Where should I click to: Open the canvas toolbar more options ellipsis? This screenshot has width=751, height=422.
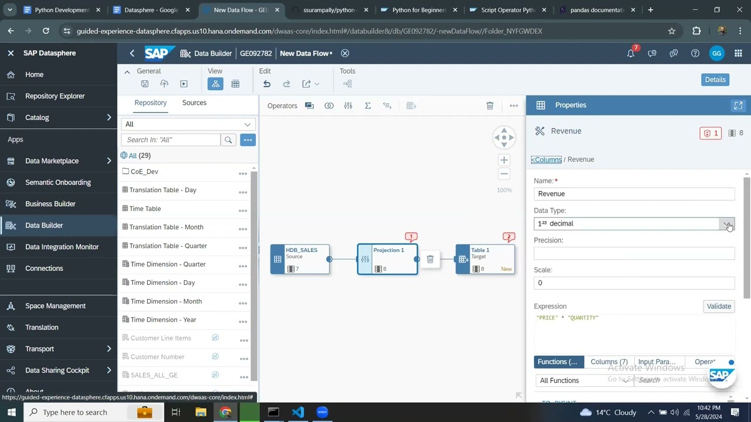514,105
